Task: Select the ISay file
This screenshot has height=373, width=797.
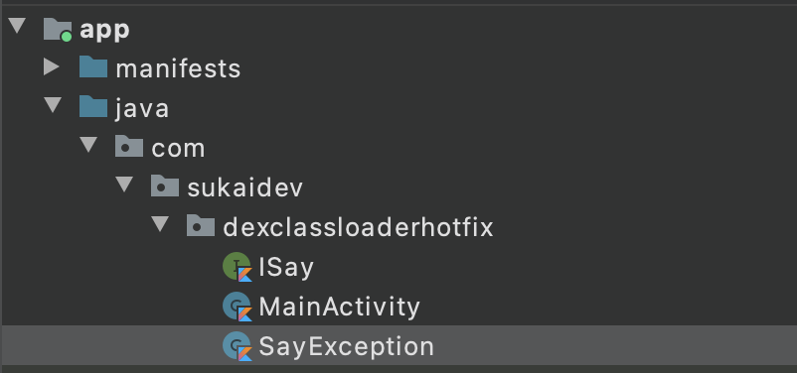Action: 286,268
